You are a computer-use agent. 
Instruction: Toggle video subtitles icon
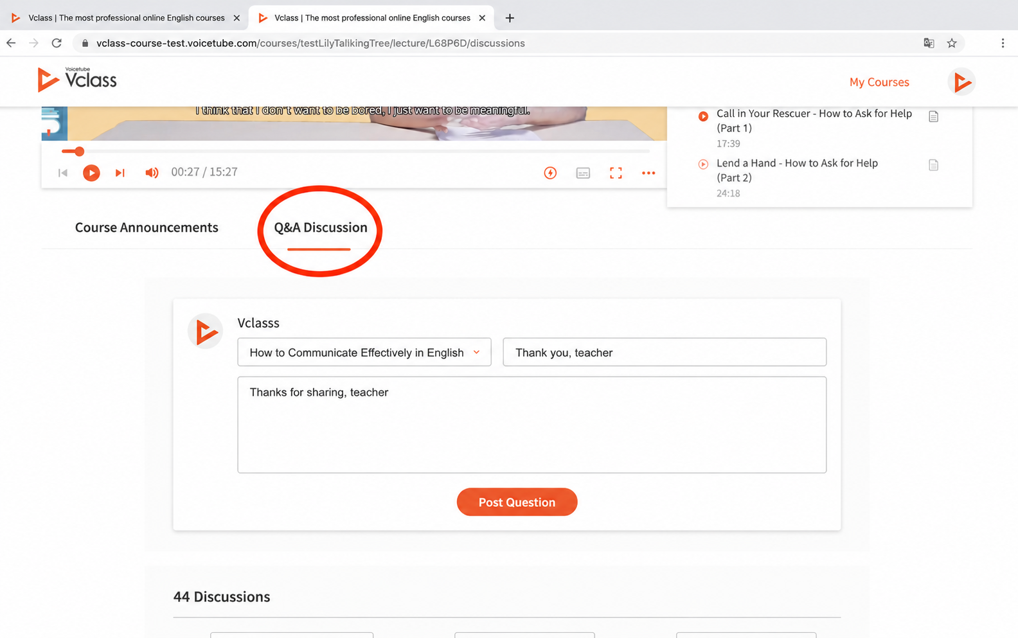(x=583, y=173)
